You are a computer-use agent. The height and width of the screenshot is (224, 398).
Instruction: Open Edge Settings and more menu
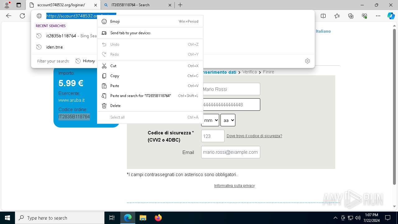(378, 16)
